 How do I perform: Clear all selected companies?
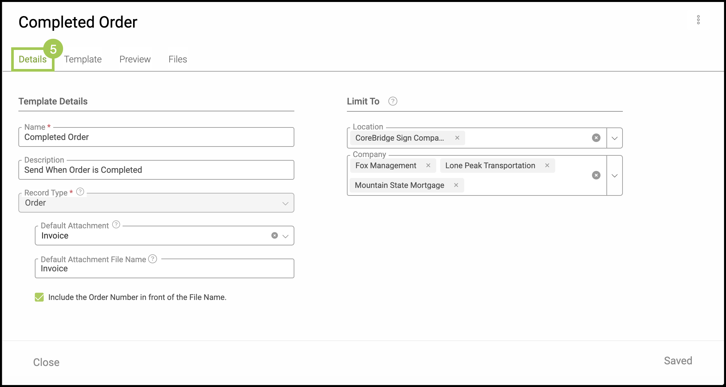tap(596, 175)
